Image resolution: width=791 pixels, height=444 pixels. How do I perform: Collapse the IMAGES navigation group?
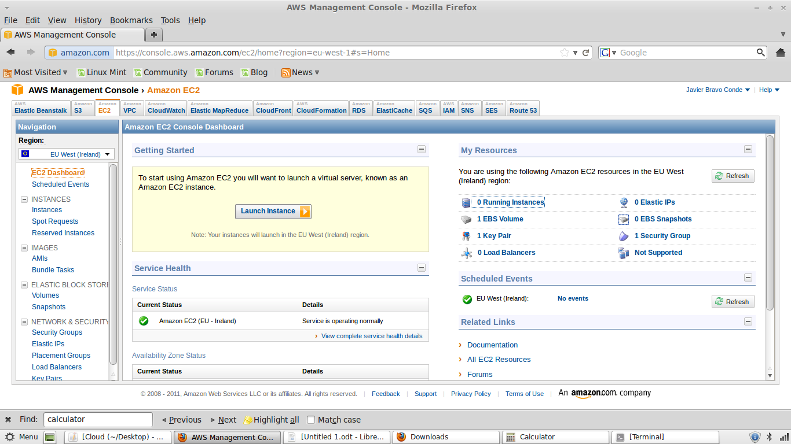point(24,248)
